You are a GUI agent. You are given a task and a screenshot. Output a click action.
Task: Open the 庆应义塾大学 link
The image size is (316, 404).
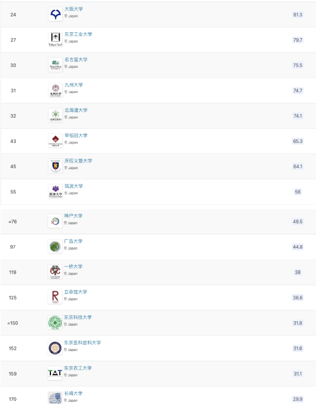point(78,161)
